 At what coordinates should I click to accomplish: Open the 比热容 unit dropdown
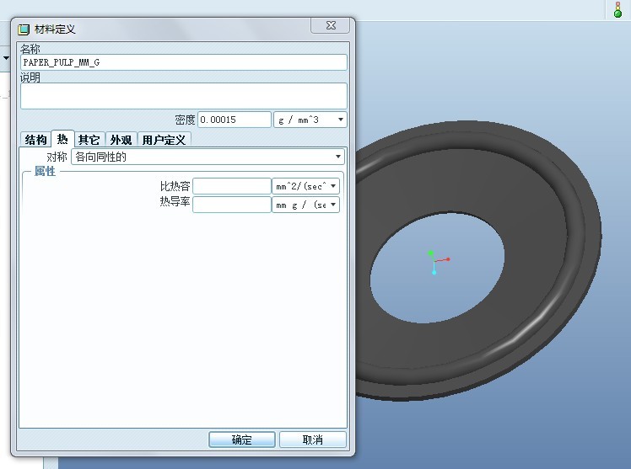pyautogui.click(x=306, y=186)
